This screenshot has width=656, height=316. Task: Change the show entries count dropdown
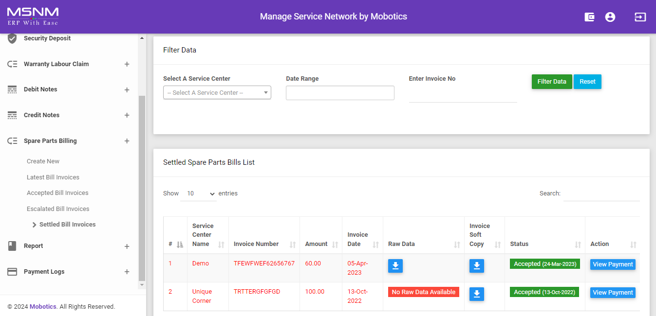coord(199,193)
